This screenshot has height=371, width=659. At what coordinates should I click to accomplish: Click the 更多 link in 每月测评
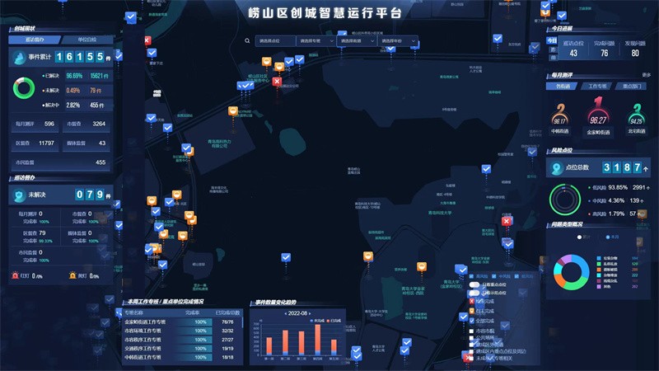[x=647, y=75]
